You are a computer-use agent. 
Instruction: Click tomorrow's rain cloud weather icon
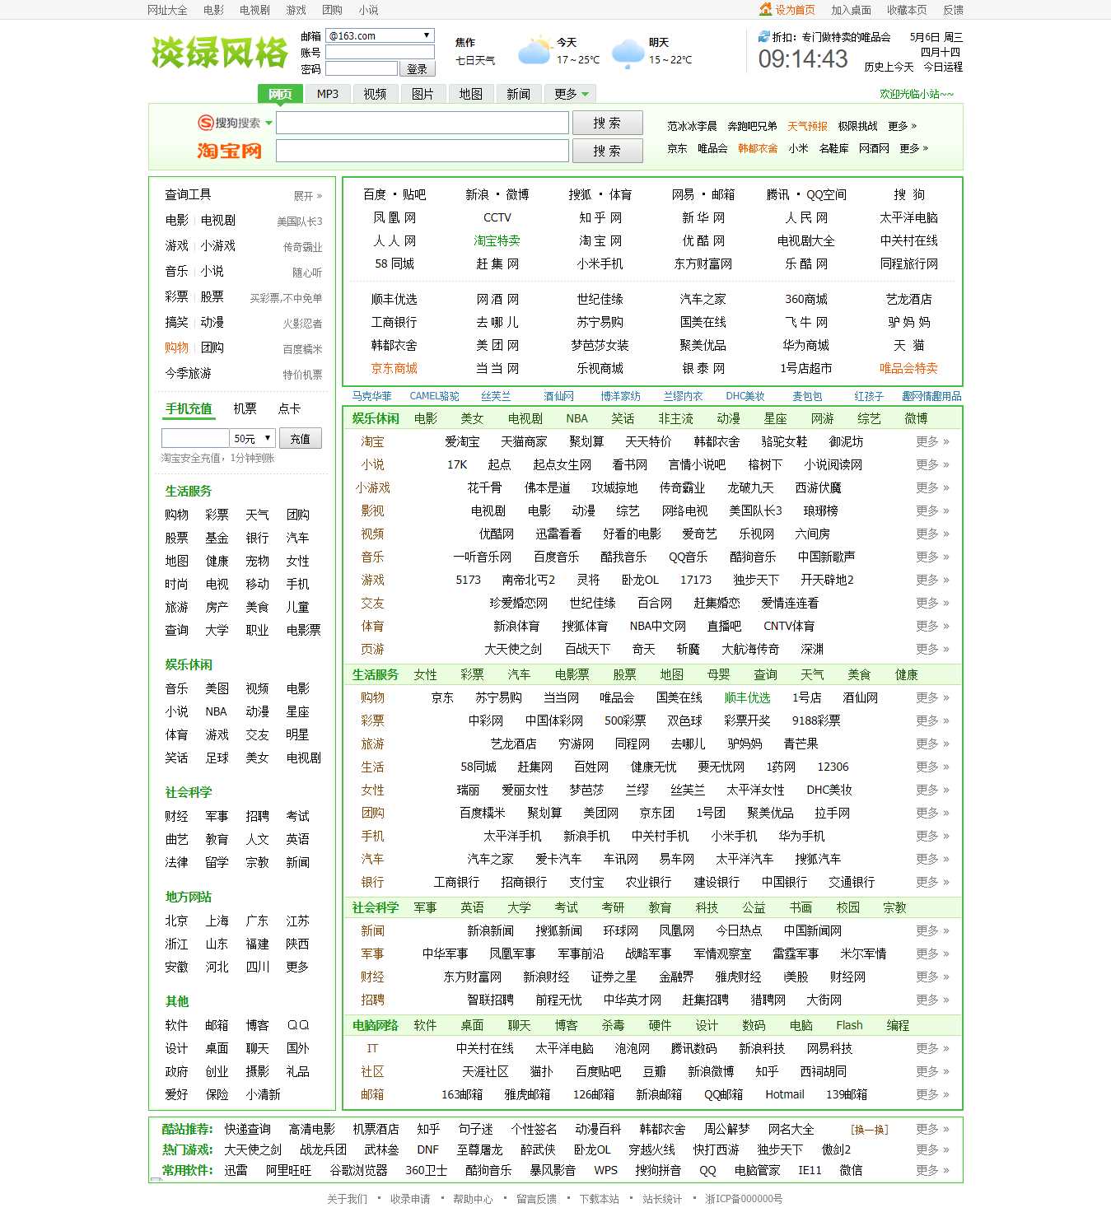(x=628, y=51)
